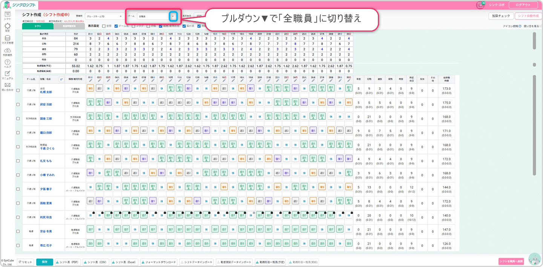Open the マニュアル sidebar icon
Viewport: 543px width, 267px height.
tap(7, 74)
